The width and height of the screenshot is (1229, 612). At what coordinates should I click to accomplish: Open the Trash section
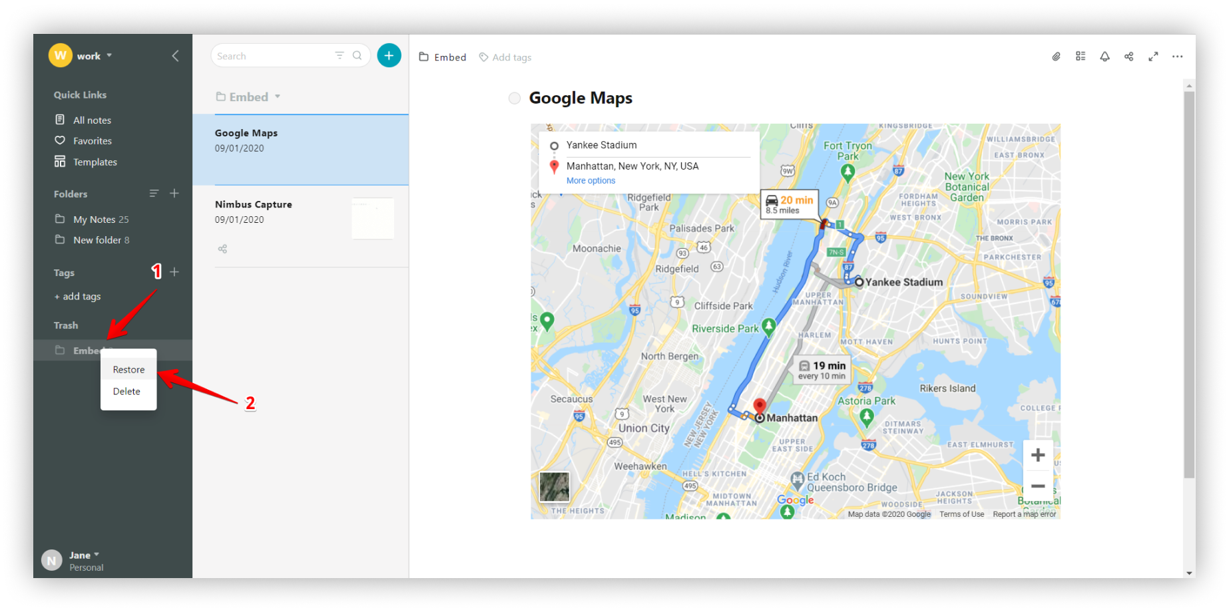coord(66,325)
